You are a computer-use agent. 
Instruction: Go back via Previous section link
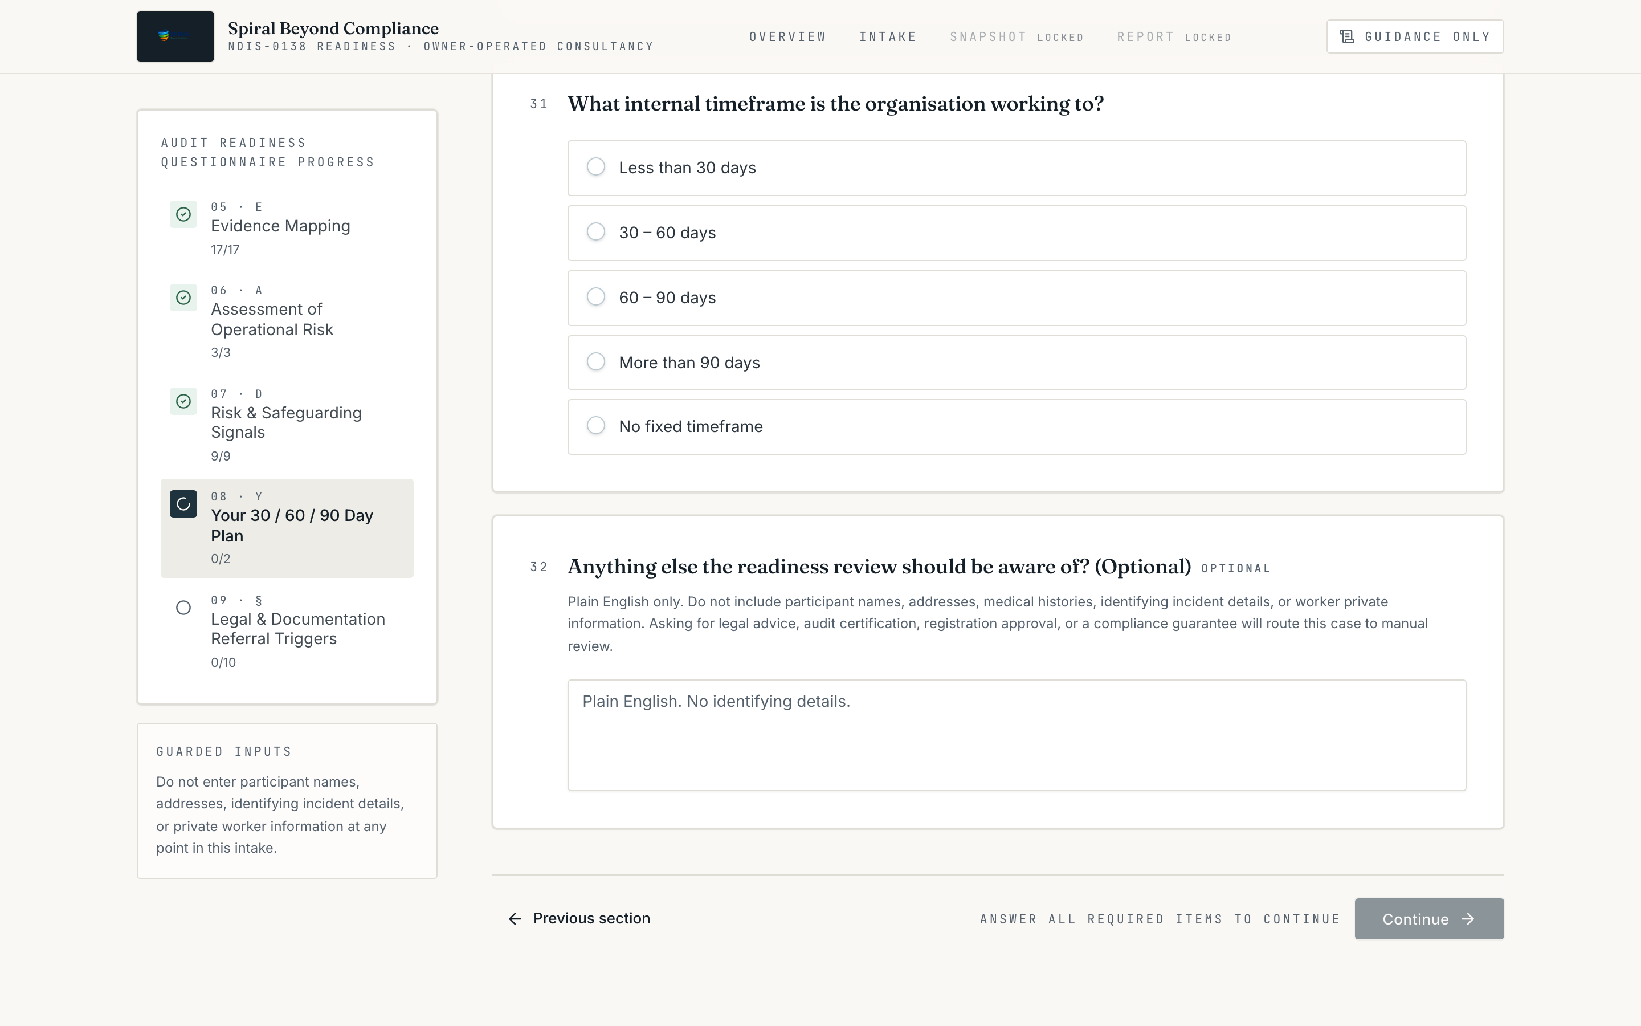pos(579,919)
